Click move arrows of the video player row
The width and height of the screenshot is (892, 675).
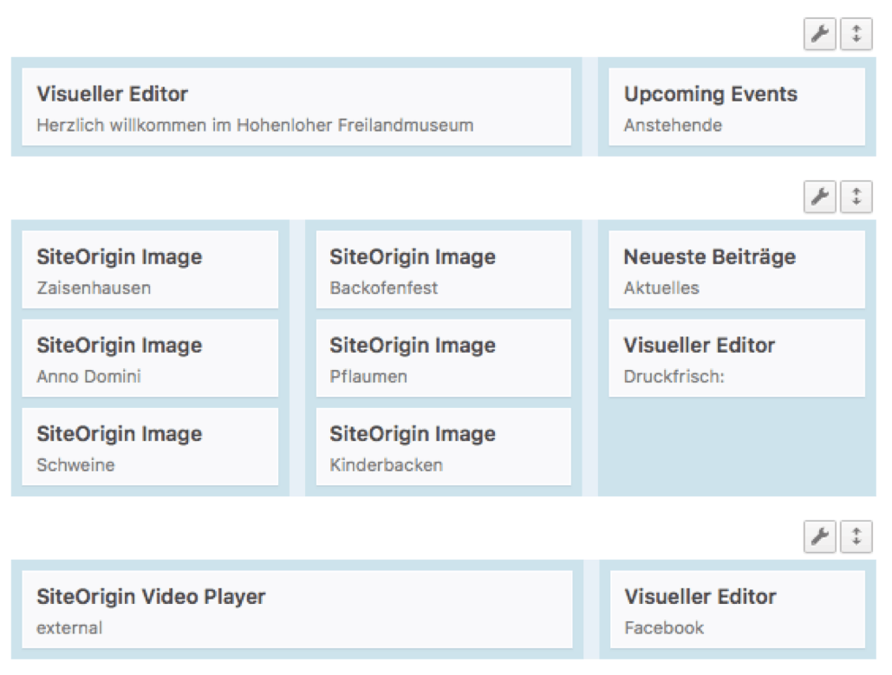coord(856,536)
